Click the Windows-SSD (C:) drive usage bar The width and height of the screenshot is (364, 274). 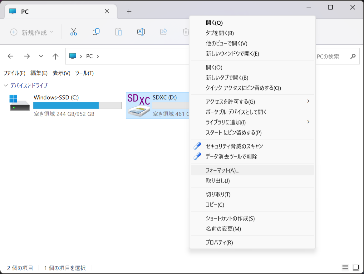coord(77,105)
